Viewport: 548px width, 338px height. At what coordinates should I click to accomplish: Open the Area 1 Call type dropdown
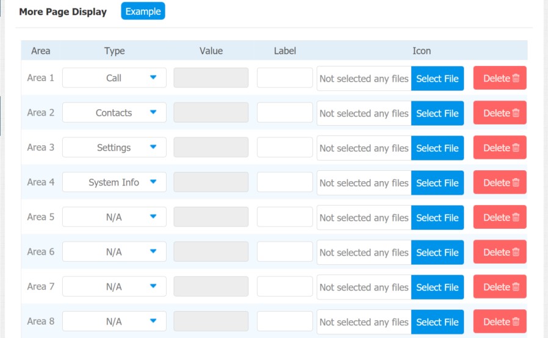114,77
